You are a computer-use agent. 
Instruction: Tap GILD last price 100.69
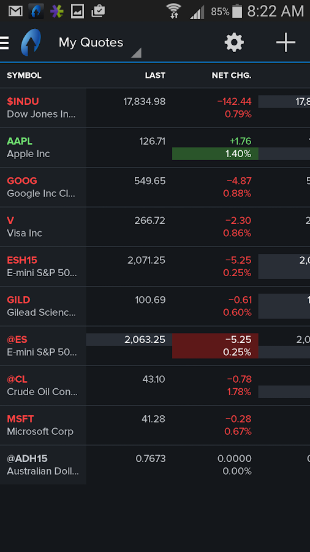click(x=151, y=300)
